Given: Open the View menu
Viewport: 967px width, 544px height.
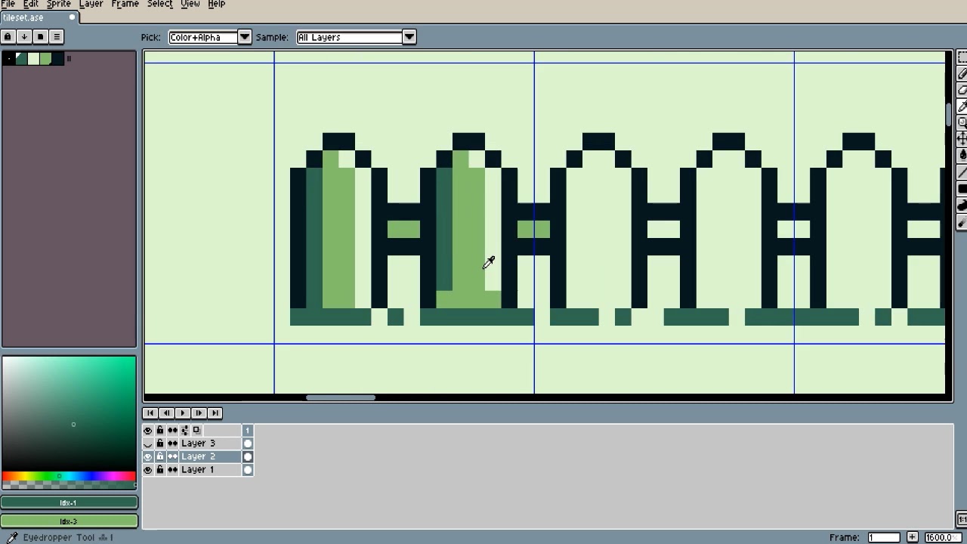Looking at the screenshot, I should point(190,4).
